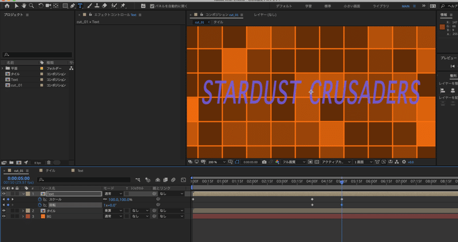Expand the タイル layer twirl arrow
Screen dimensions: 458x242
(x=23, y=211)
